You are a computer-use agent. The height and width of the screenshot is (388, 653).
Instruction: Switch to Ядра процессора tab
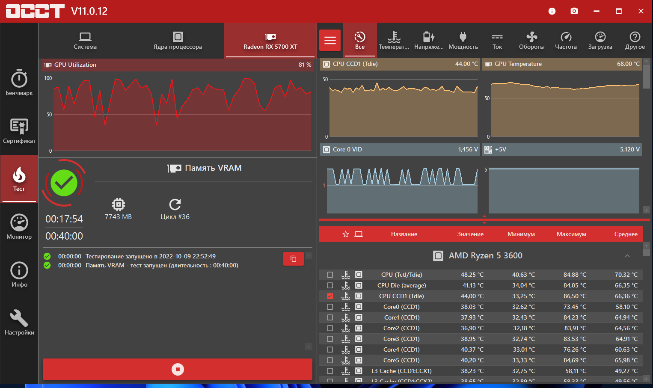click(178, 40)
